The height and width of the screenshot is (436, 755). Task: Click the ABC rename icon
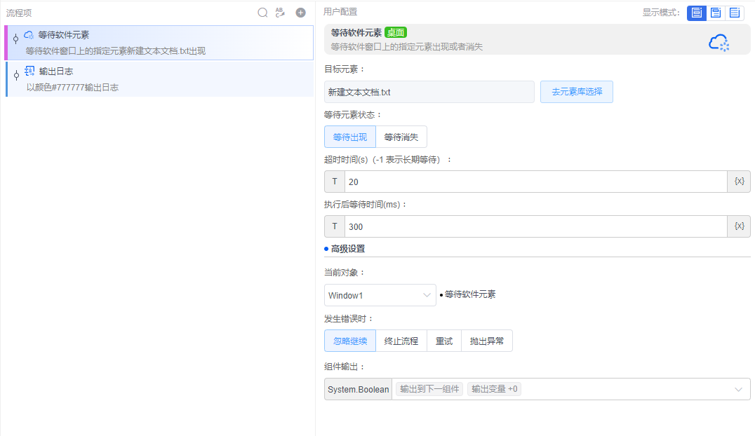point(281,12)
